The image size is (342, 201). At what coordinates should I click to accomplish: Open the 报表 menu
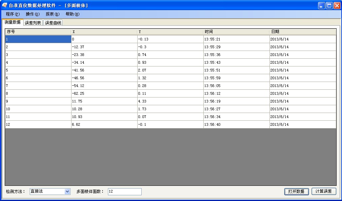(x=52, y=14)
